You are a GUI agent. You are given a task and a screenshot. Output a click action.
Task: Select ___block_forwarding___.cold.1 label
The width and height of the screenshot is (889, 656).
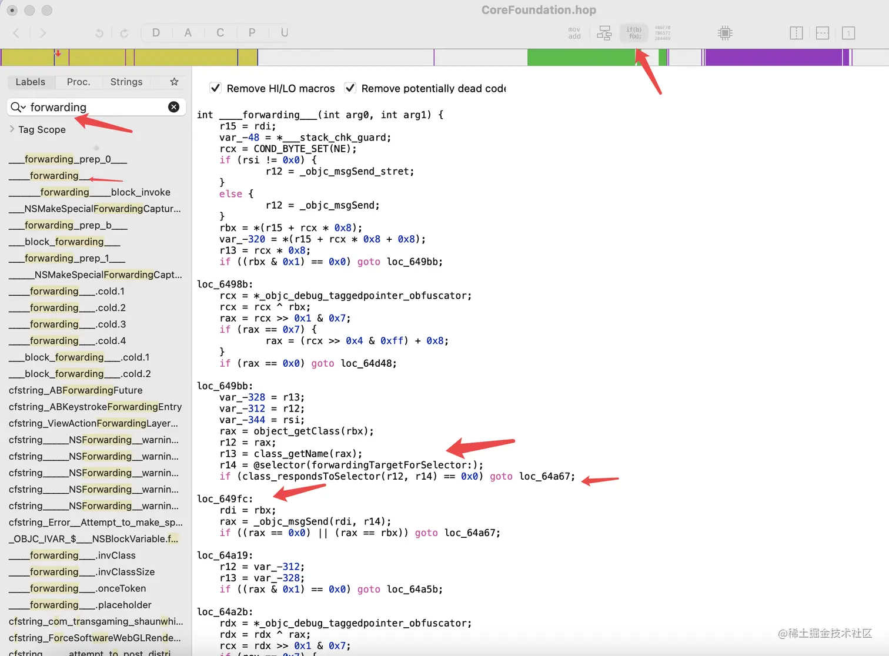pos(79,357)
